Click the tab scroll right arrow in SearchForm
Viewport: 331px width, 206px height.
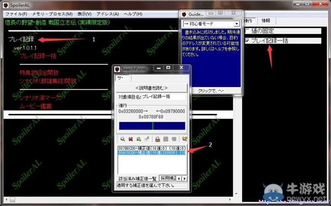184,178
